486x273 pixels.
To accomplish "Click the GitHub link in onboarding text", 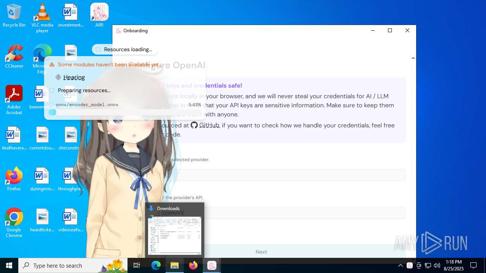I will 205,125.
